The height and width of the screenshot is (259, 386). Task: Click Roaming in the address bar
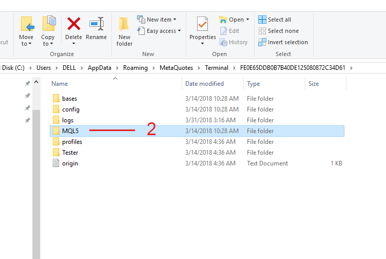click(136, 68)
